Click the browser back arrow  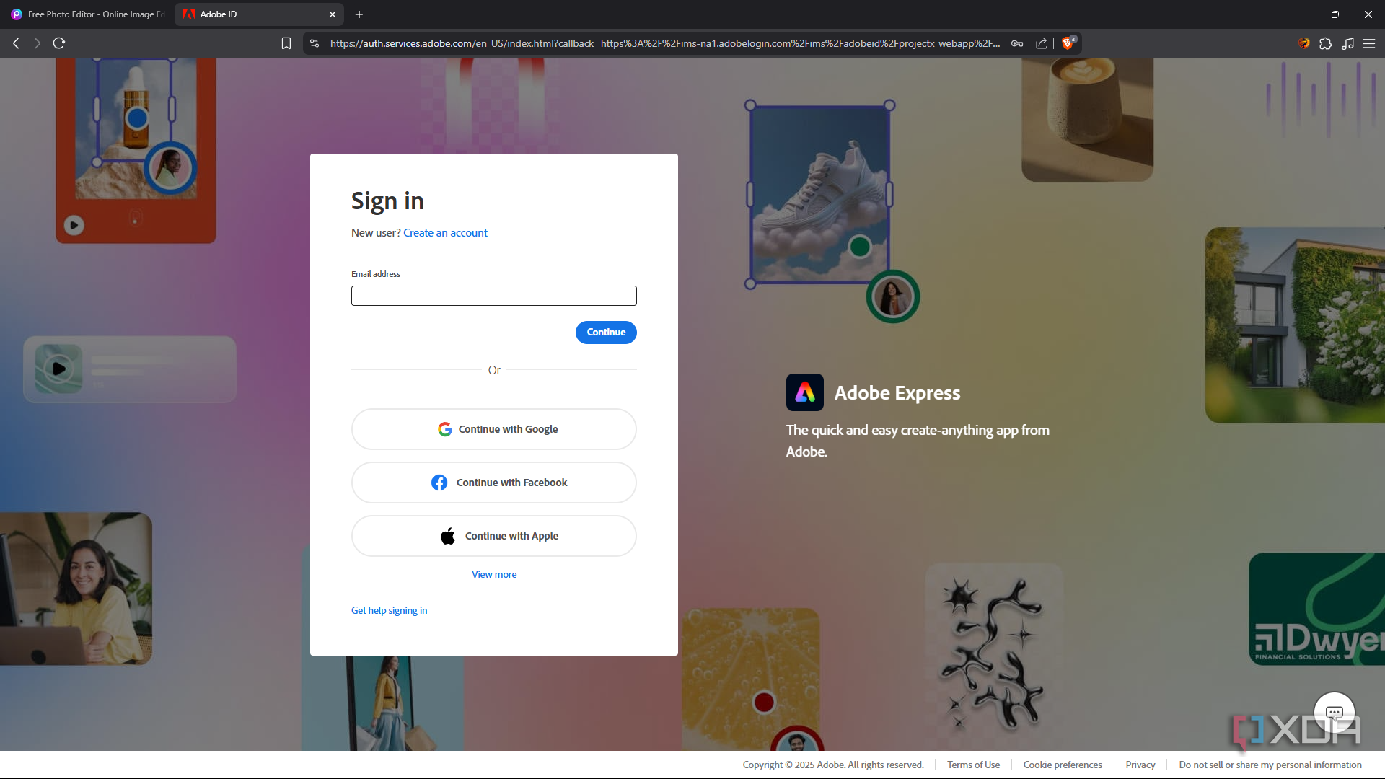(16, 43)
